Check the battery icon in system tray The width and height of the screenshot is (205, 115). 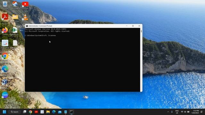(x=188, y=112)
